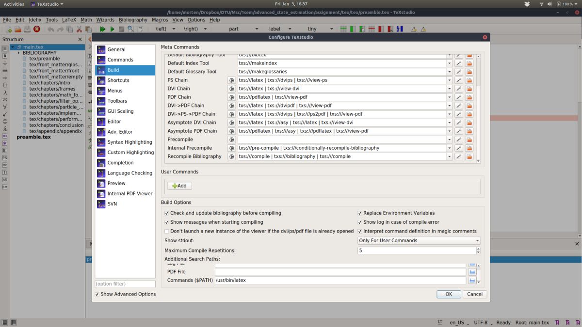
Task: Uncheck Show Advanced Options
Action: click(97, 294)
